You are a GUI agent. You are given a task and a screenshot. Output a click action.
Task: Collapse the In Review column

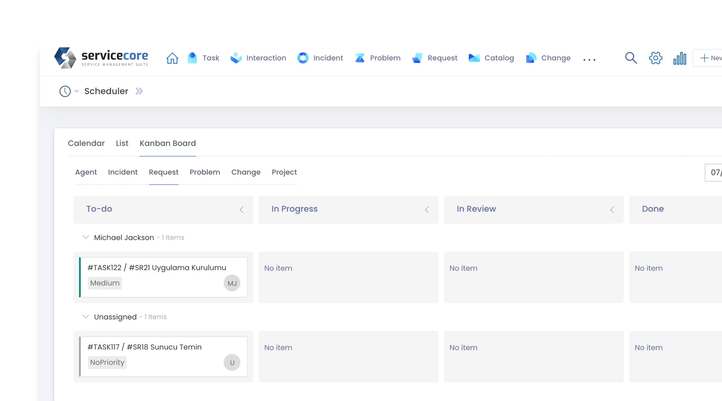(x=612, y=210)
